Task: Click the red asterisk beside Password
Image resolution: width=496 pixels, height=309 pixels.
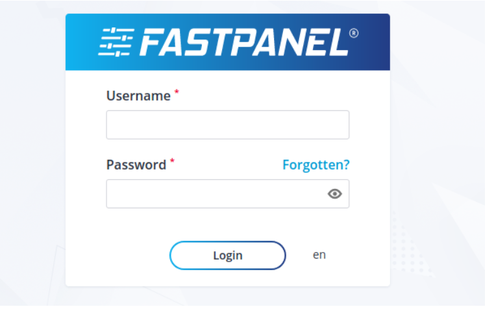Action: (172, 161)
